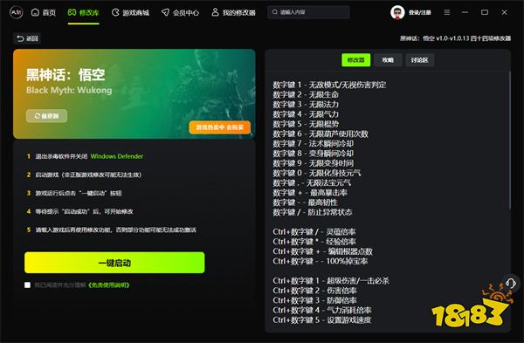Image resolution: width=524 pixels, height=343 pixels.
Task: Open 《免责使用说明》 link
Action: pos(108,285)
